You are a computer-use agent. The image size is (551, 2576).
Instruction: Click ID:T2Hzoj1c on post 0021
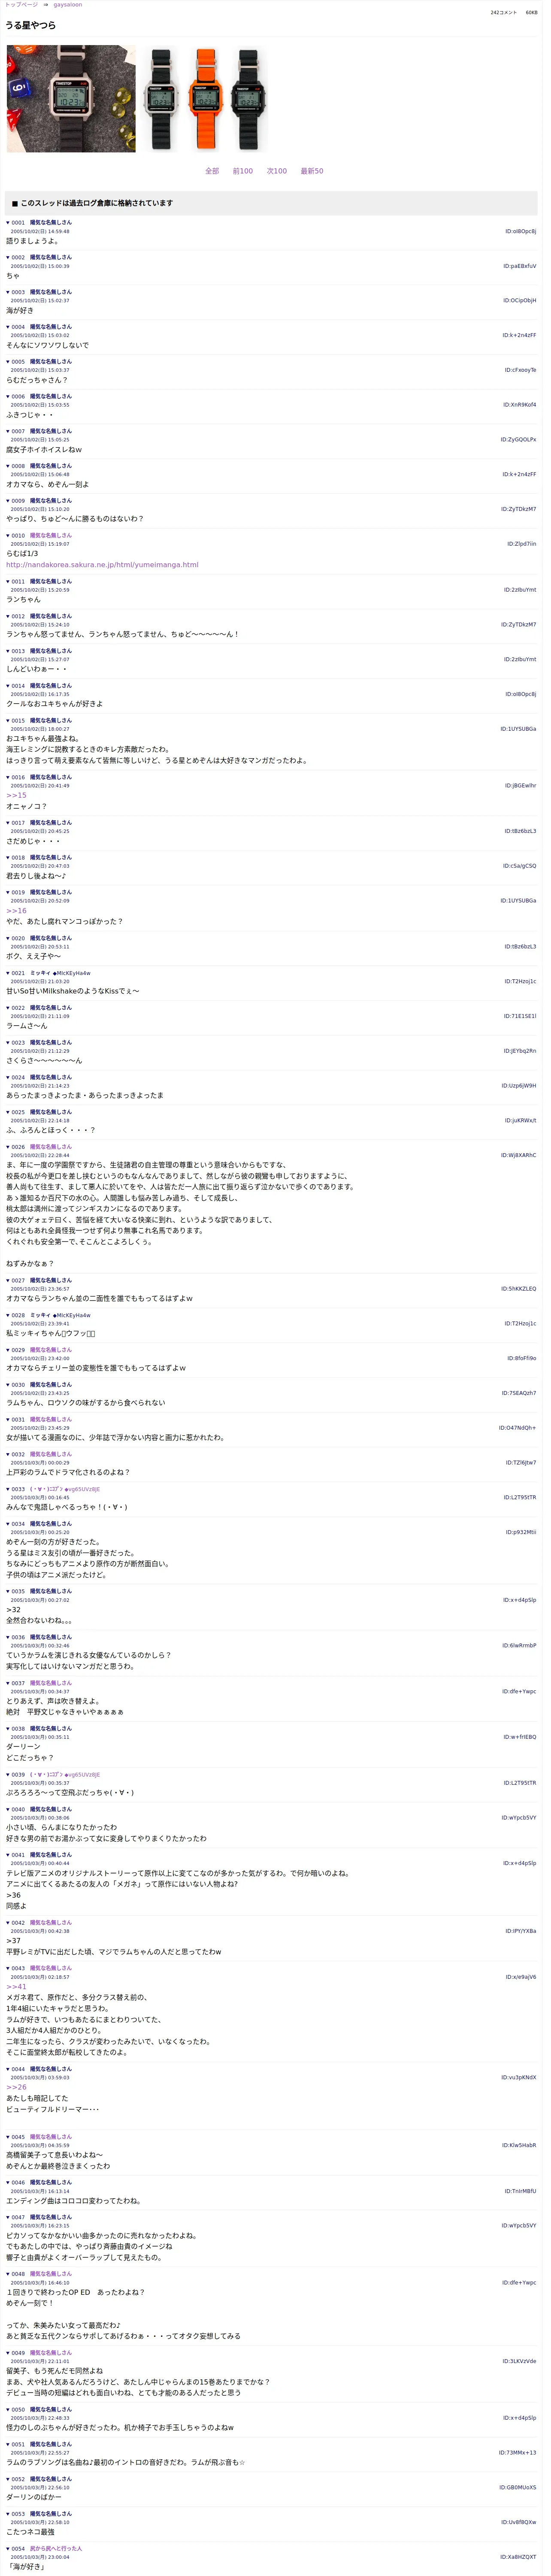coord(520,982)
